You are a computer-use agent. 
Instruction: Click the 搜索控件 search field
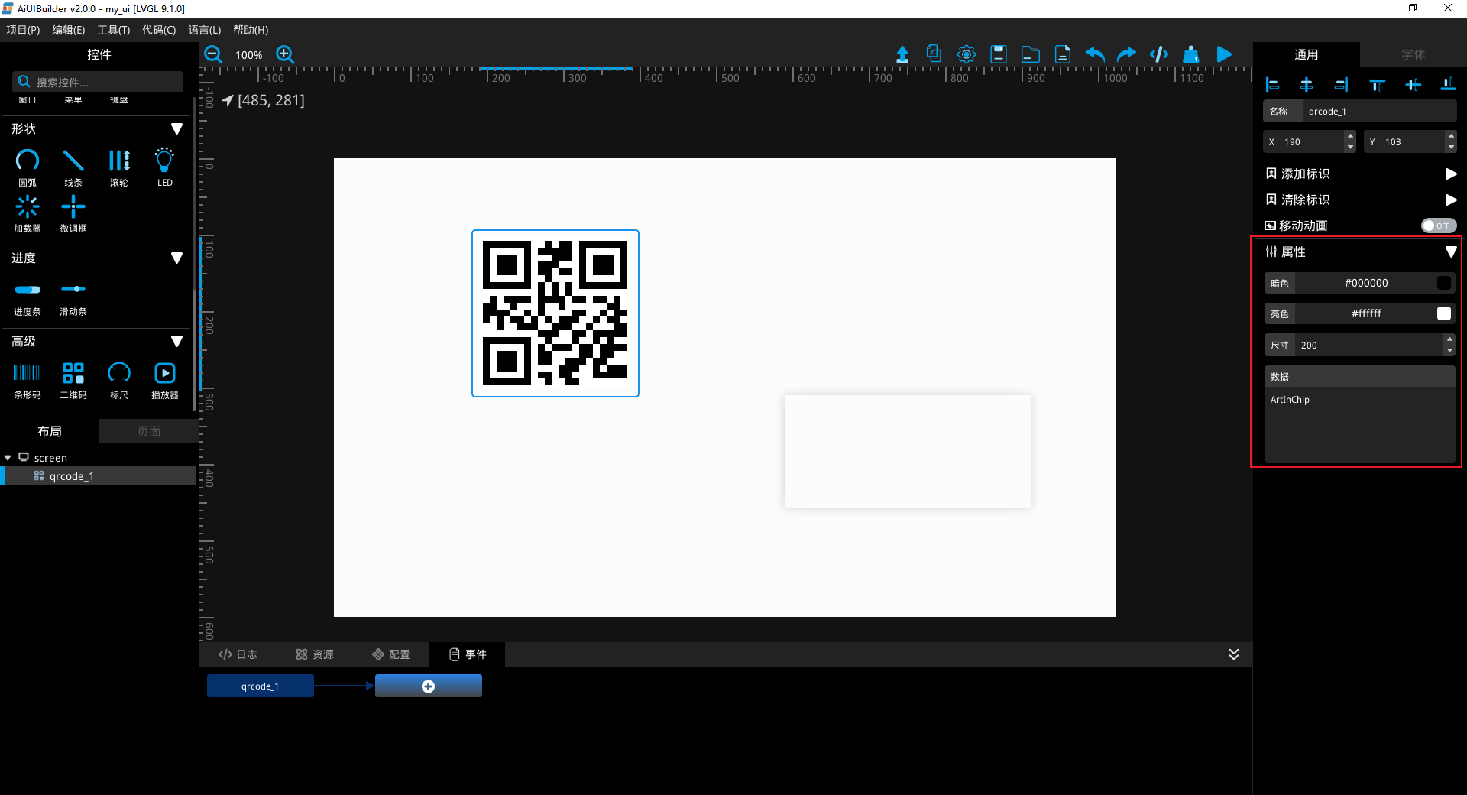[98, 82]
